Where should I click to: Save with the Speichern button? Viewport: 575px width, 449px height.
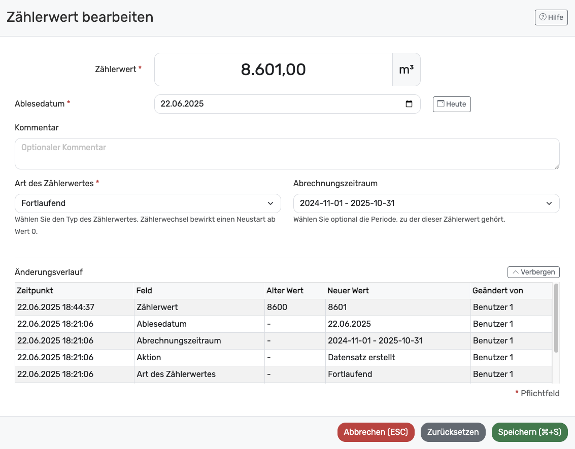529,432
